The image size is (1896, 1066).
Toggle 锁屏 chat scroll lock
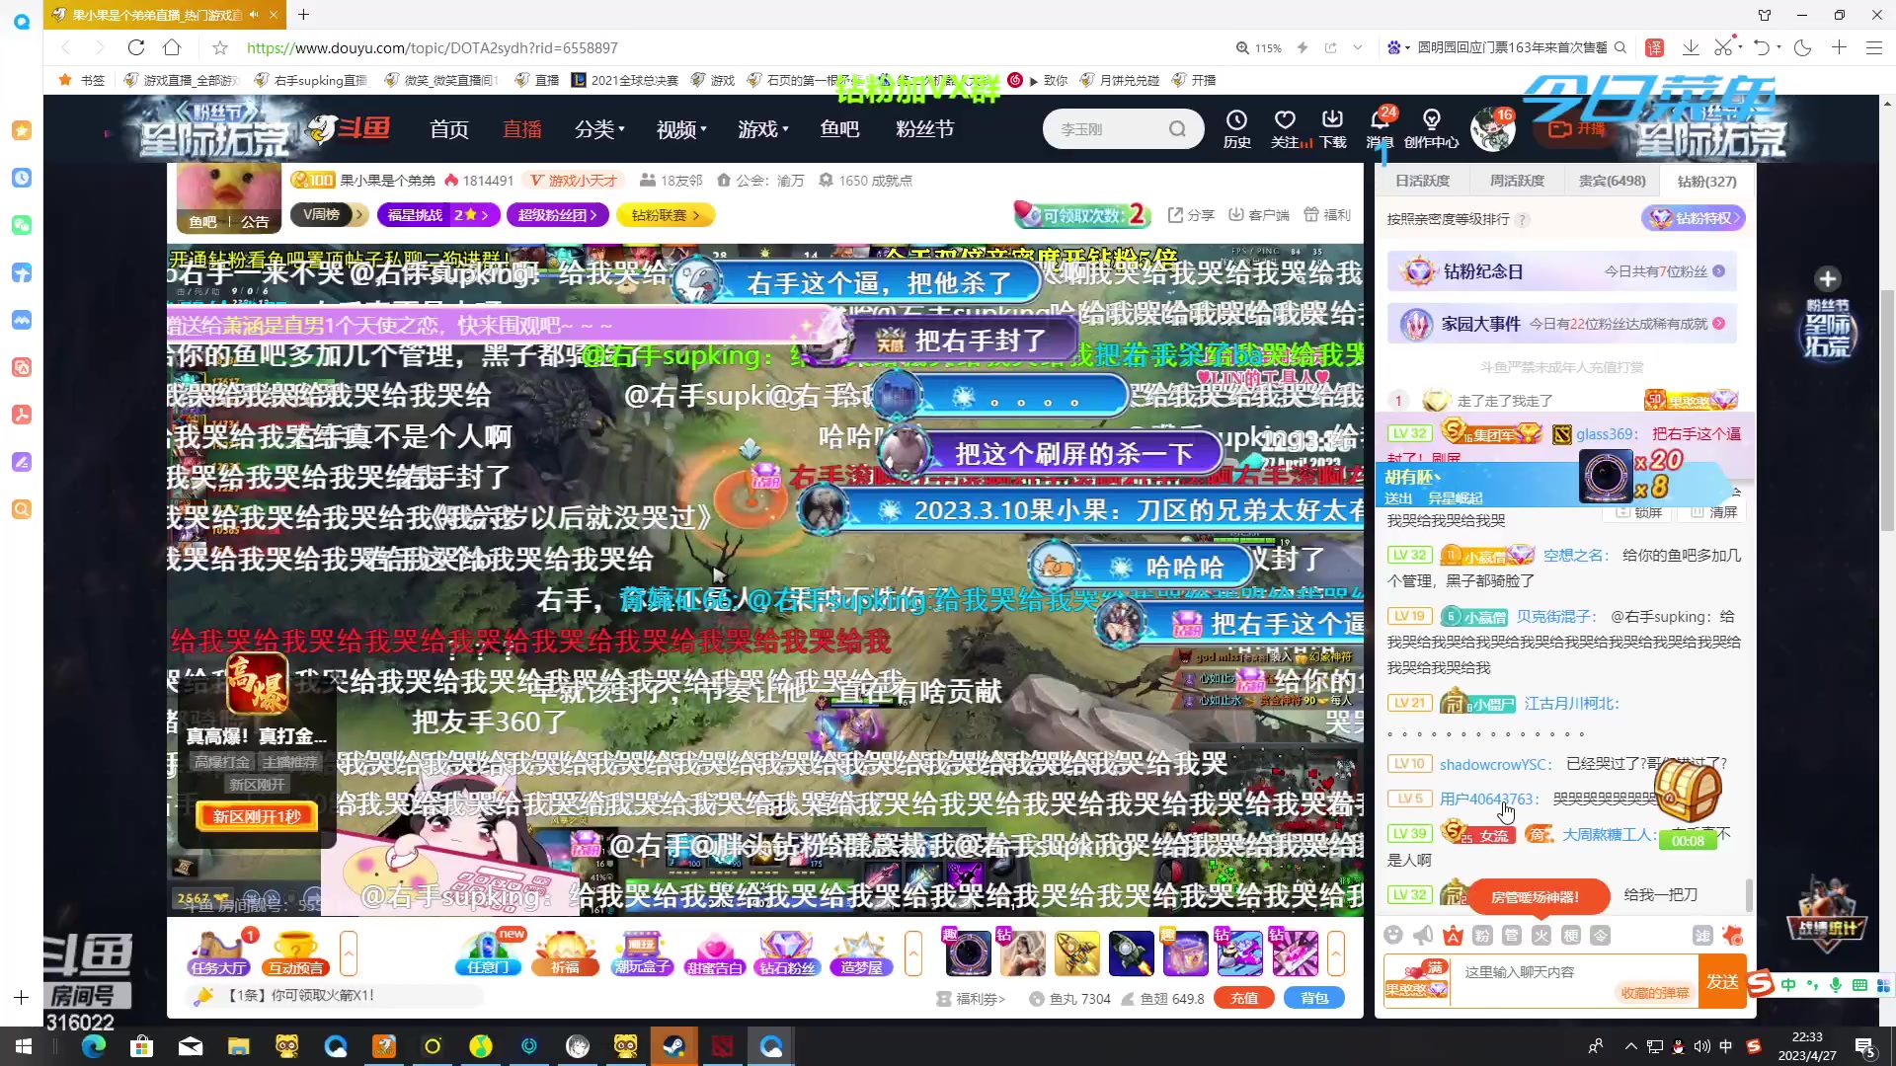(1639, 512)
